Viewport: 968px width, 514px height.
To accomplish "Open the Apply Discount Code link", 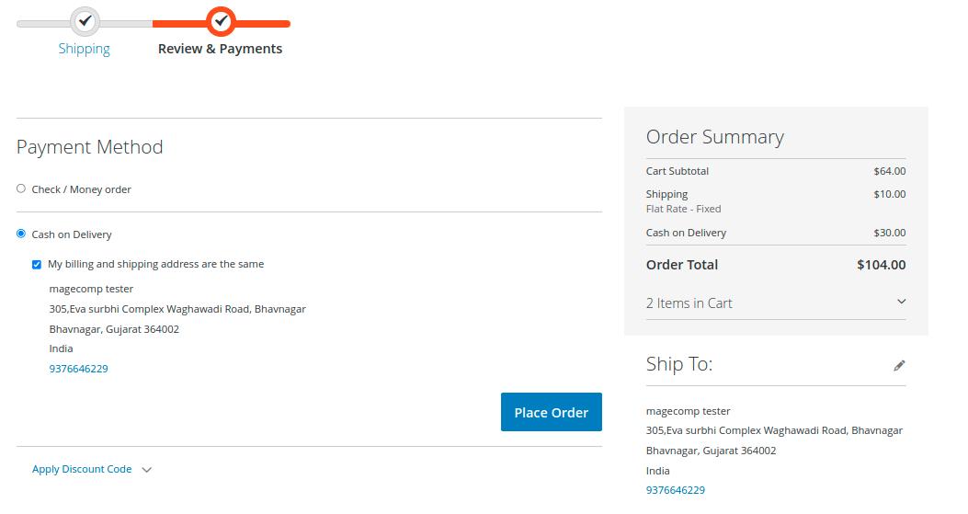I will click(82, 469).
